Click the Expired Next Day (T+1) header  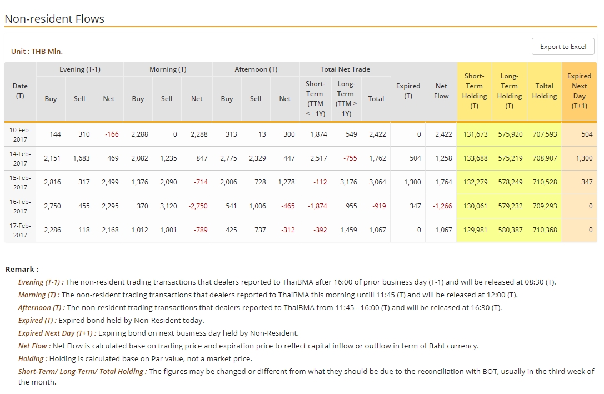click(x=579, y=91)
